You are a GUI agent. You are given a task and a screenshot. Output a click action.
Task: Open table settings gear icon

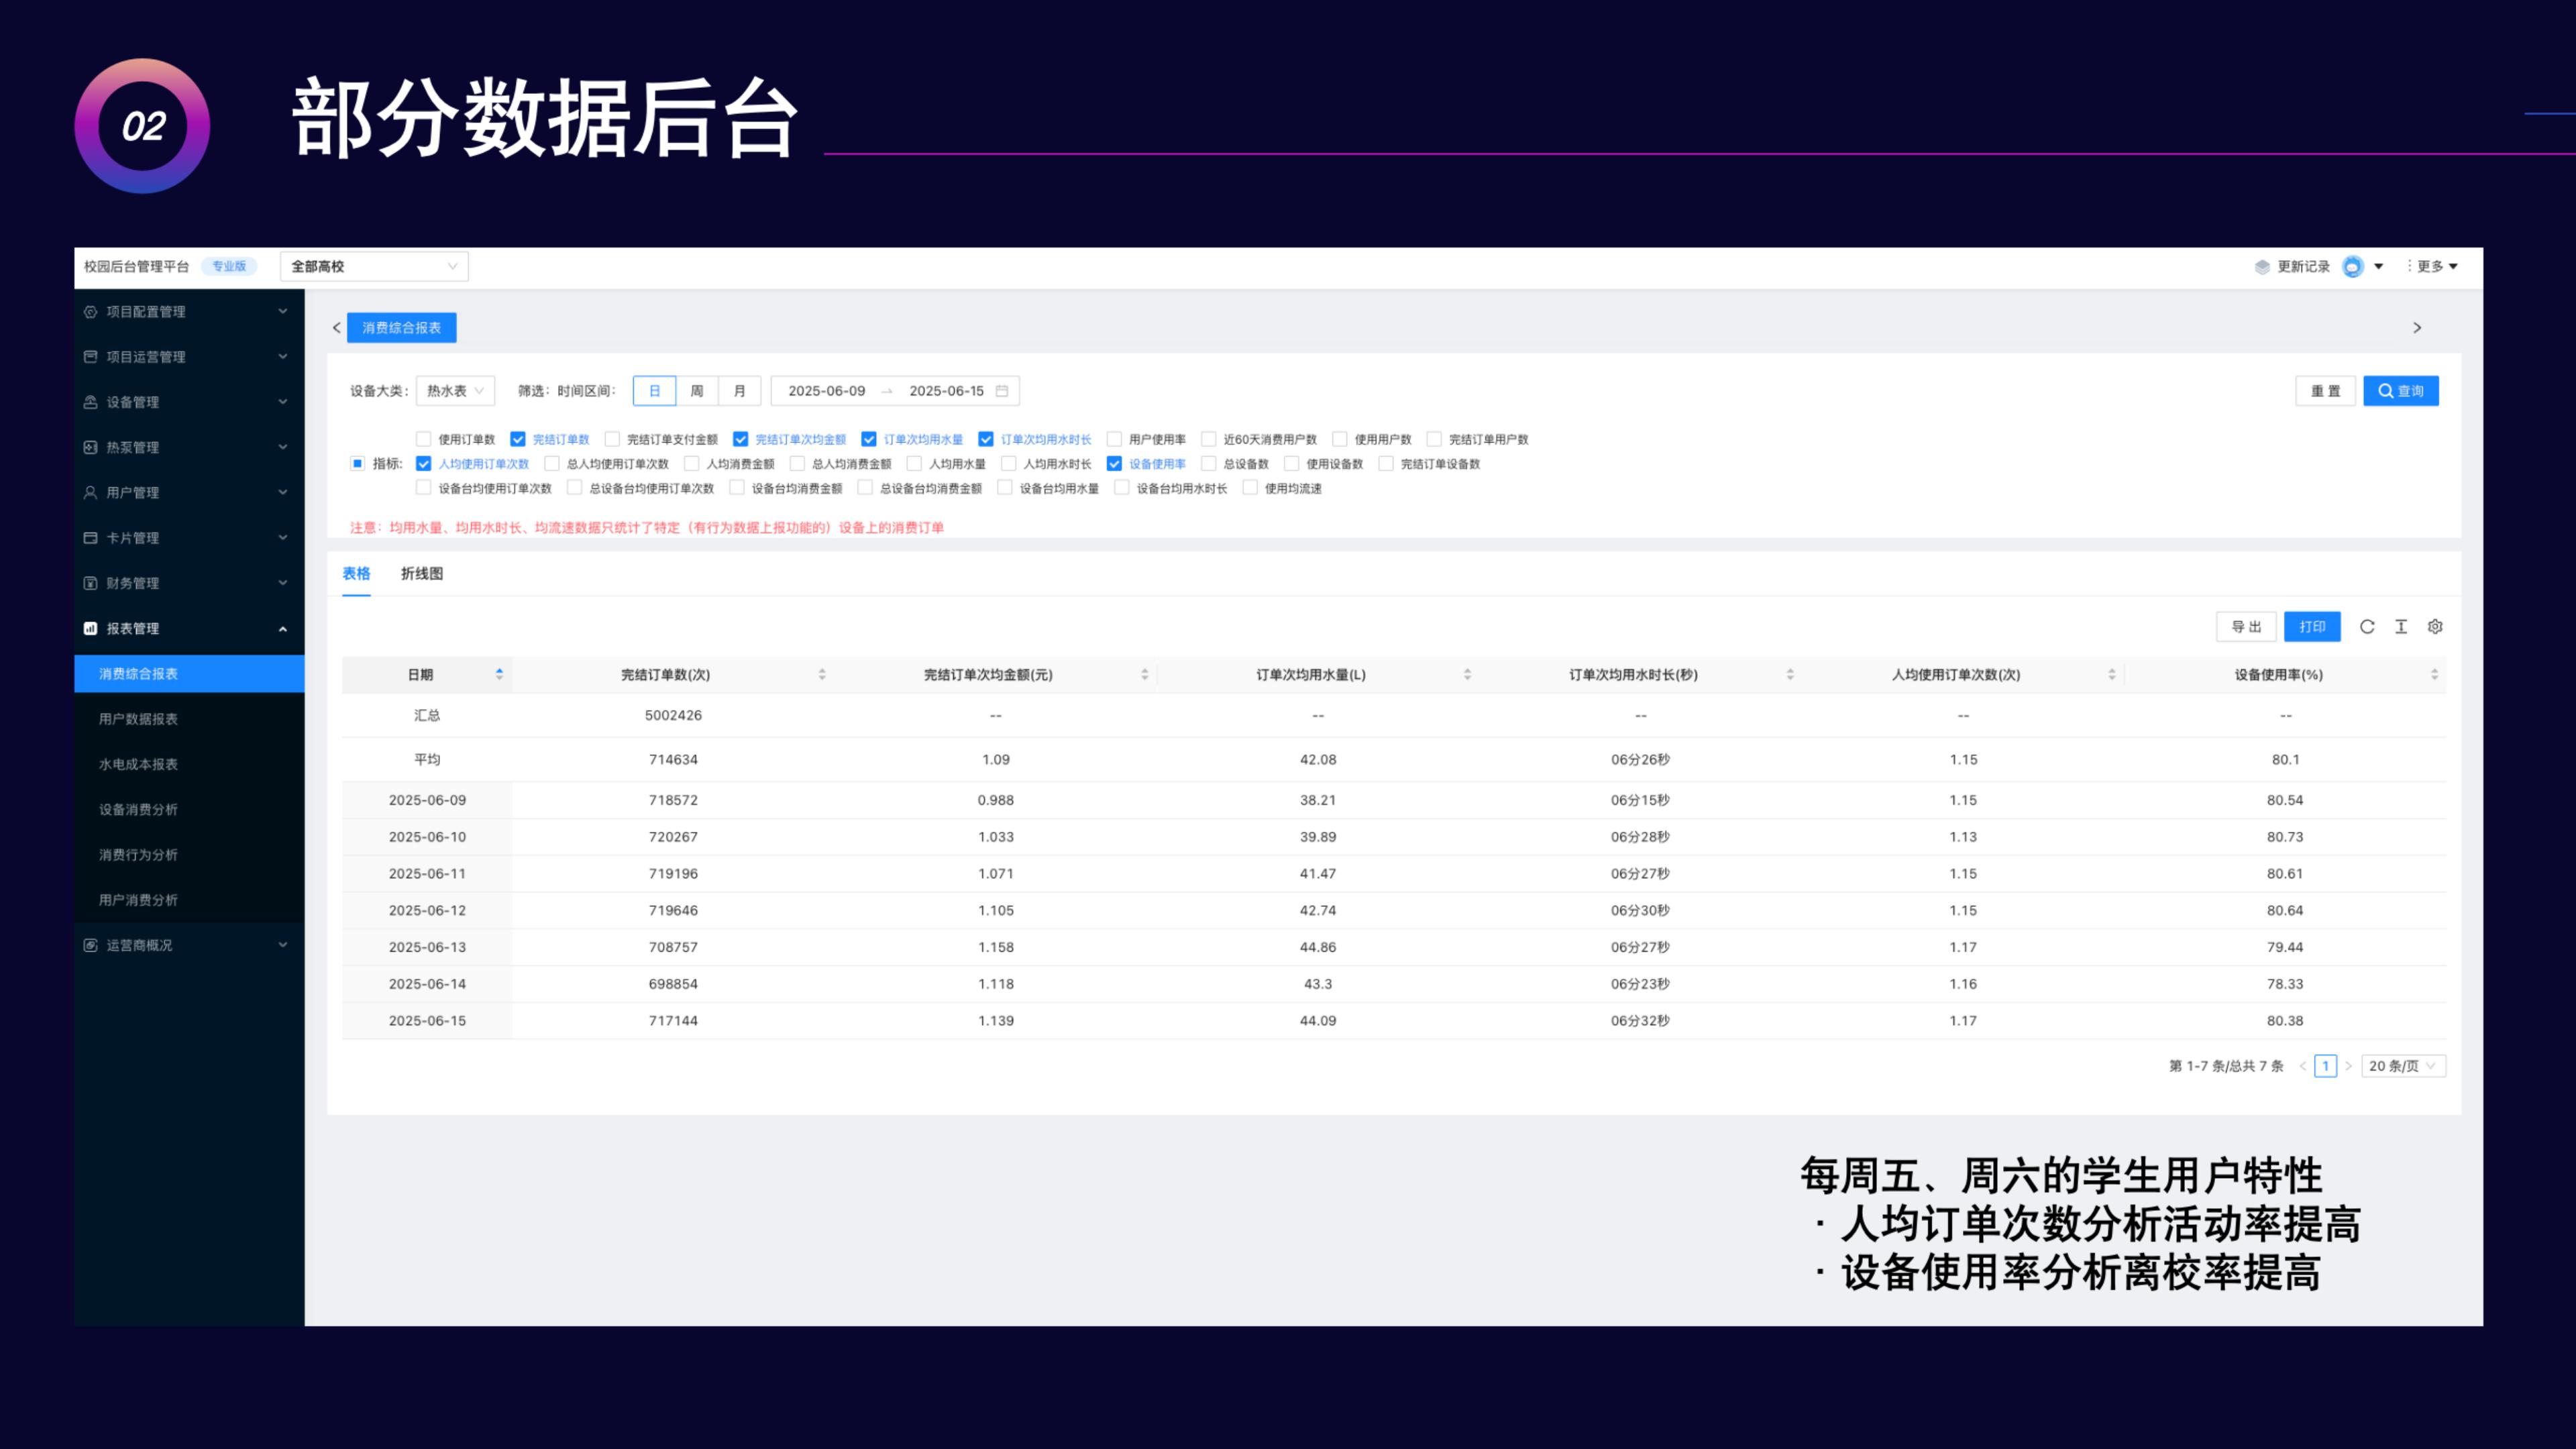(2435, 626)
